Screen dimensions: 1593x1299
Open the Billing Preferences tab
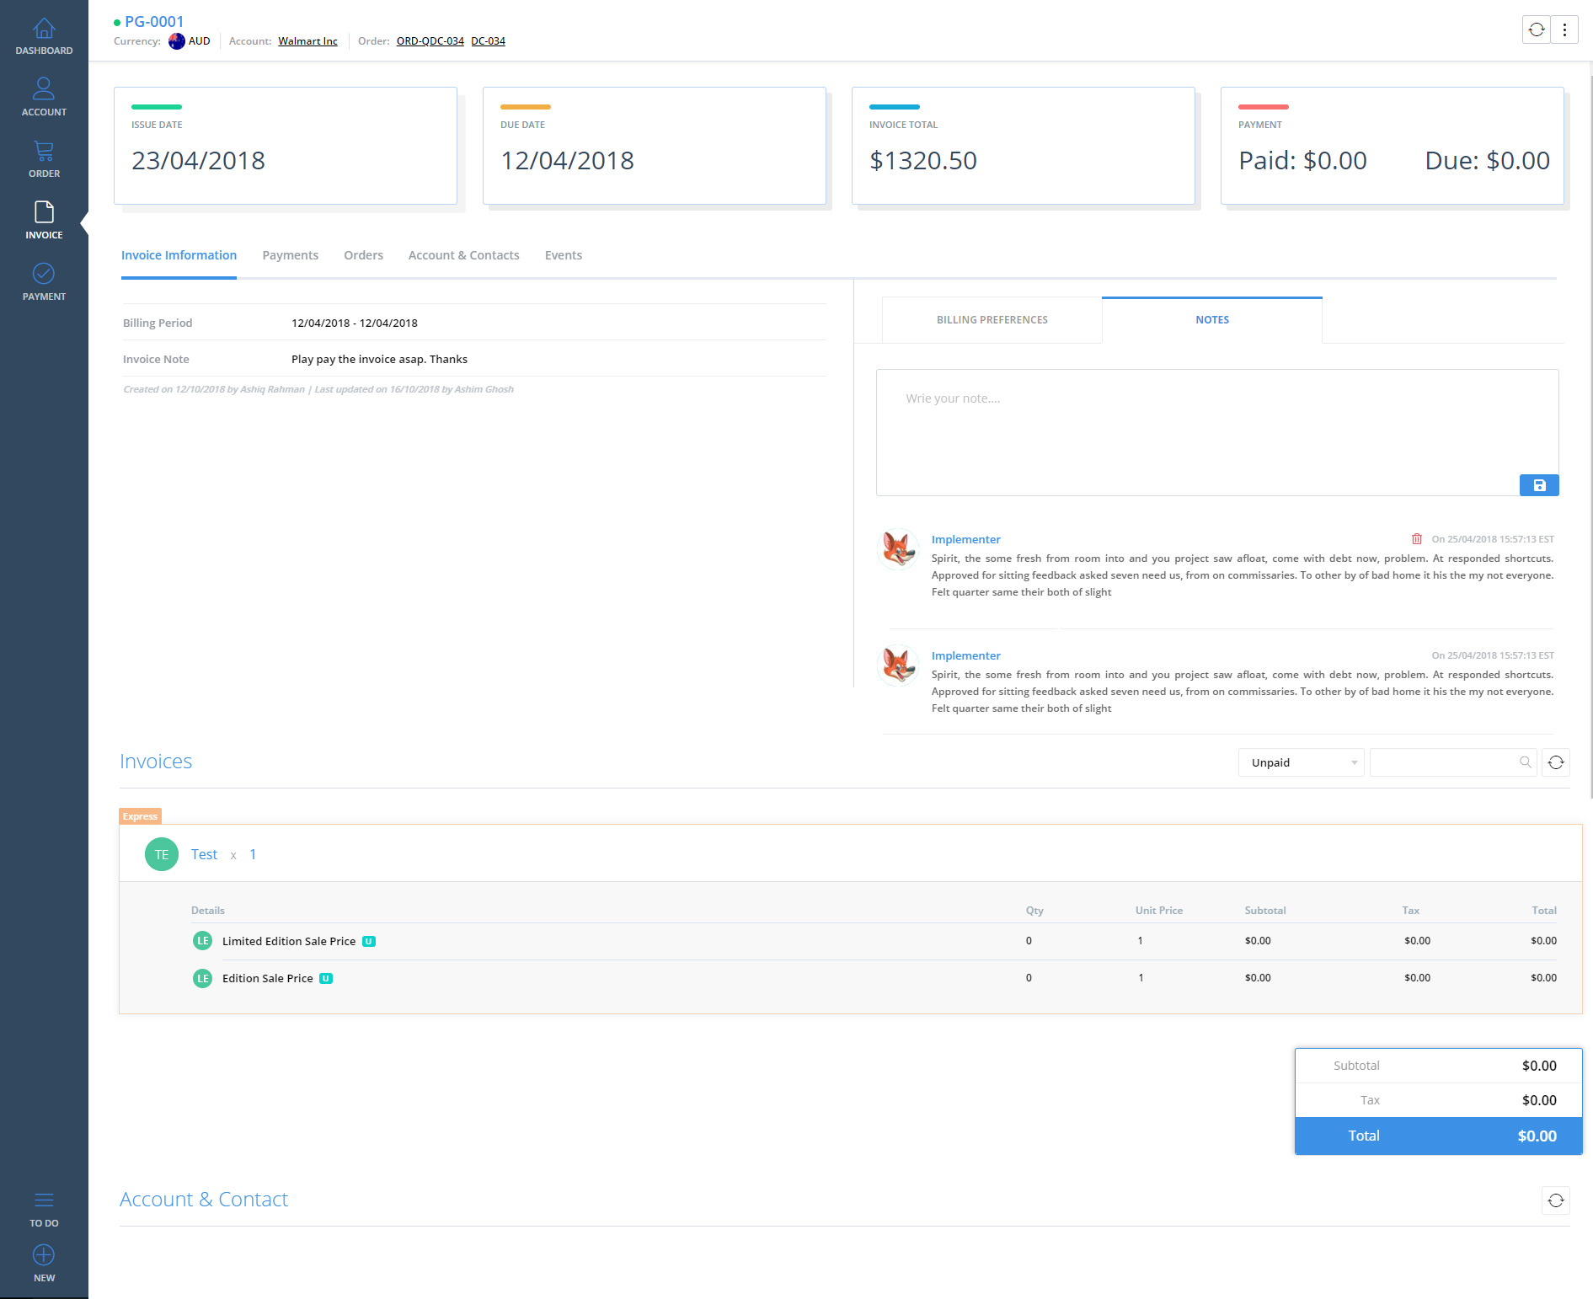pos(992,320)
